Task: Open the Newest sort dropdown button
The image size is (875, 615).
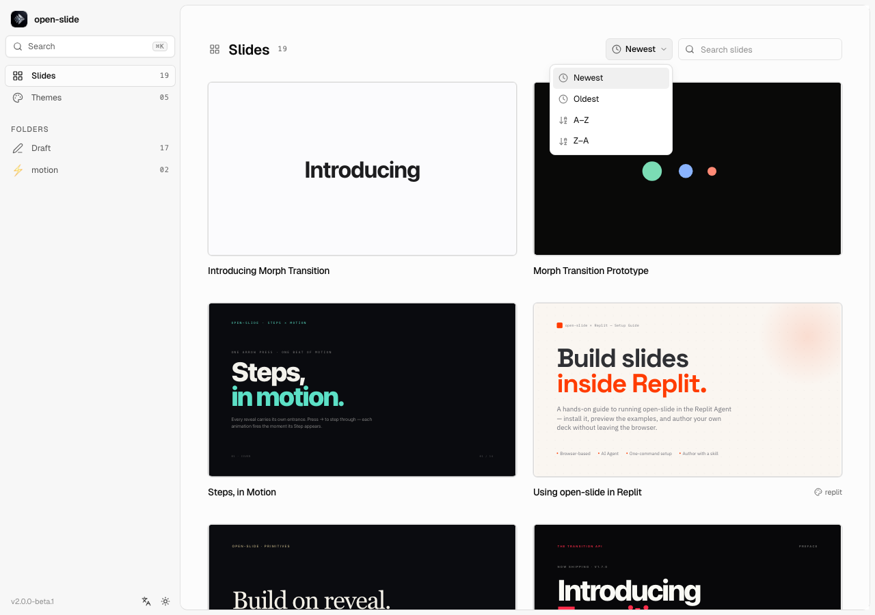Action: (x=639, y=49)
